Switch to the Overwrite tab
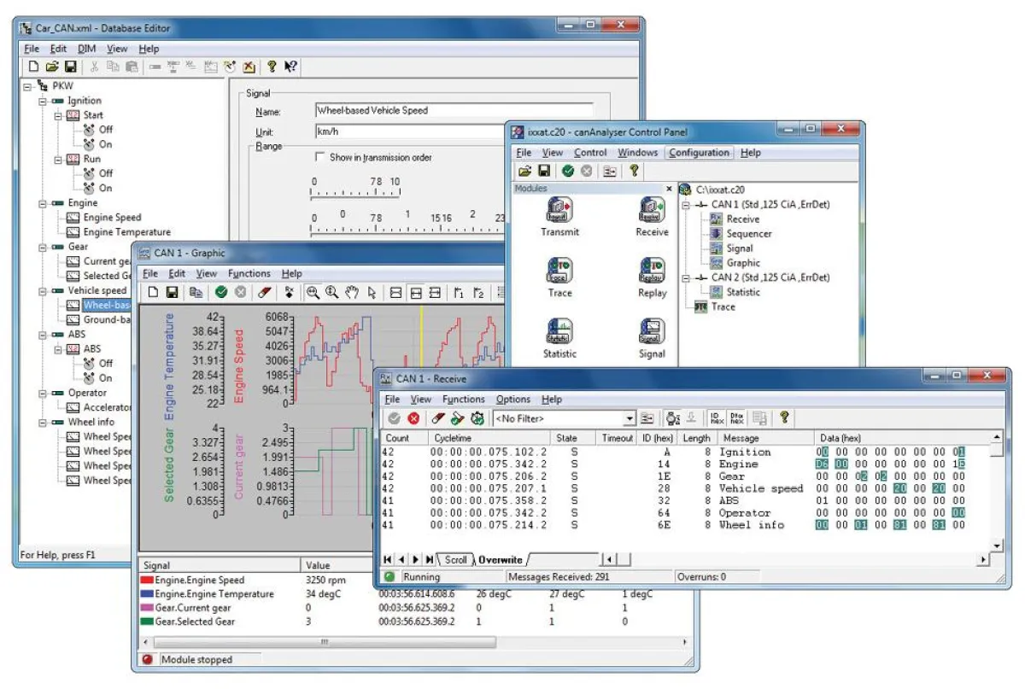 point(500,559)
